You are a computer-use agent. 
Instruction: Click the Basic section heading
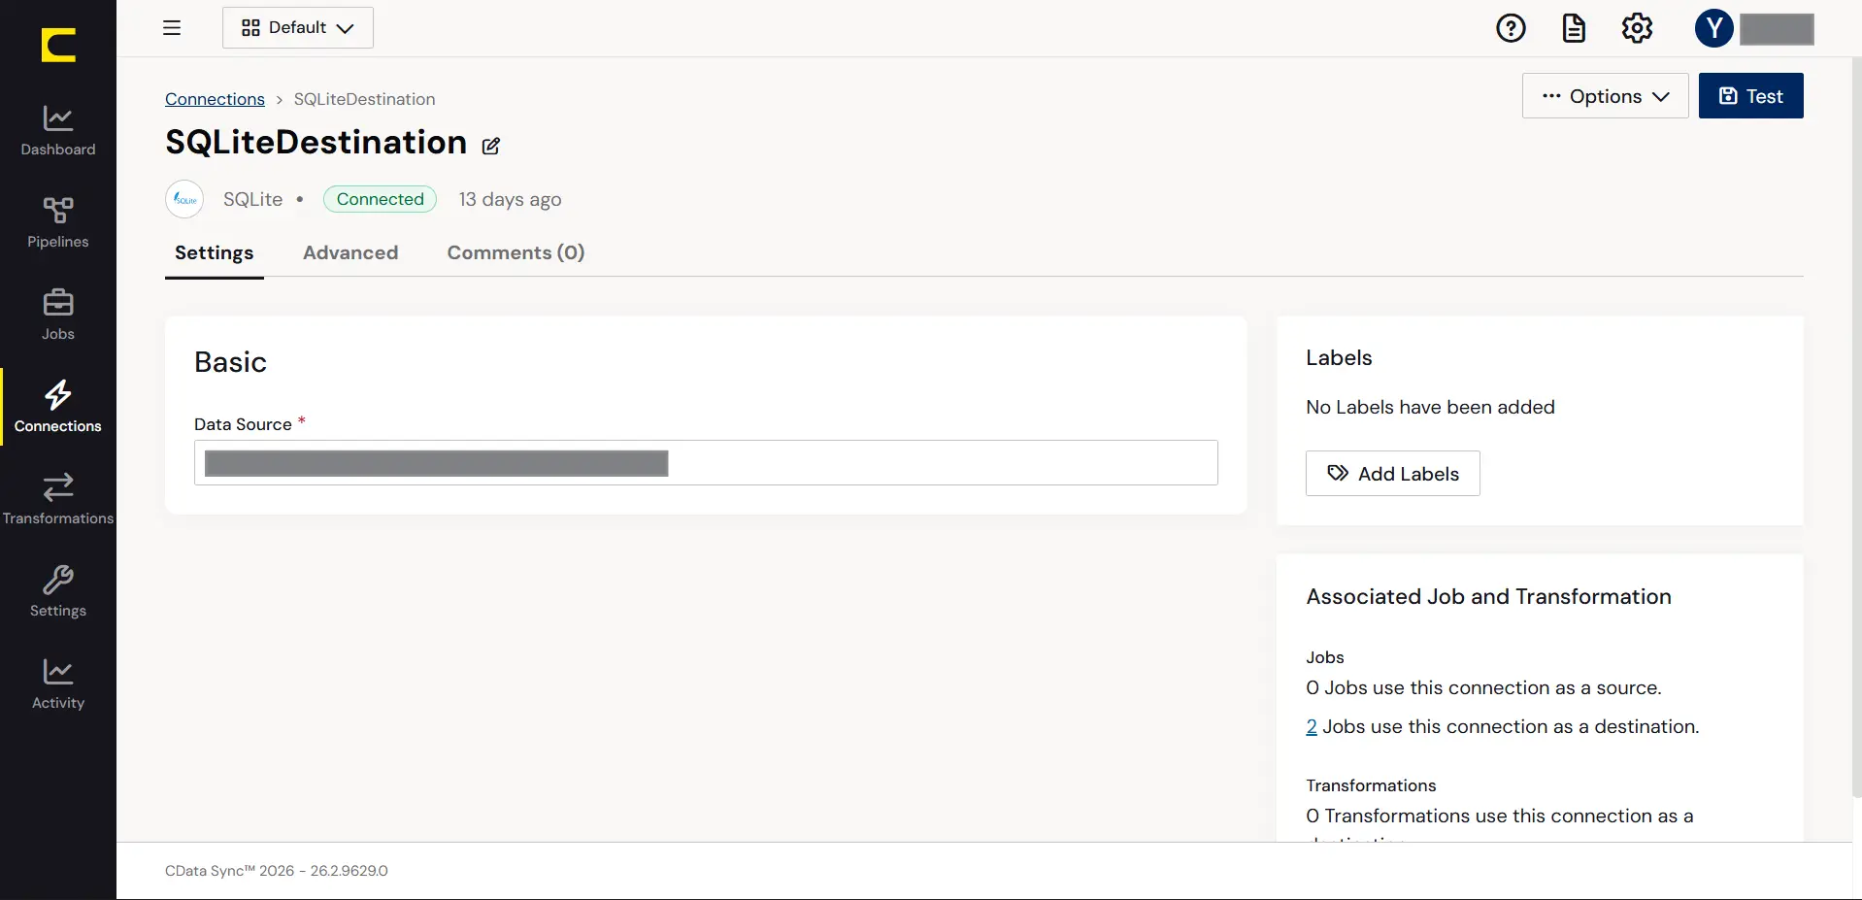click(x=230, y=362)
